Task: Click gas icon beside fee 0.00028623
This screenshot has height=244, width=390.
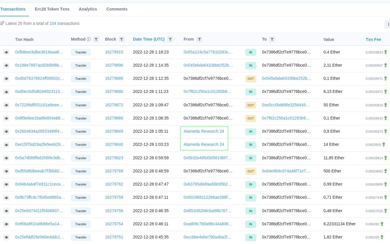Action: tap(386, 52)
